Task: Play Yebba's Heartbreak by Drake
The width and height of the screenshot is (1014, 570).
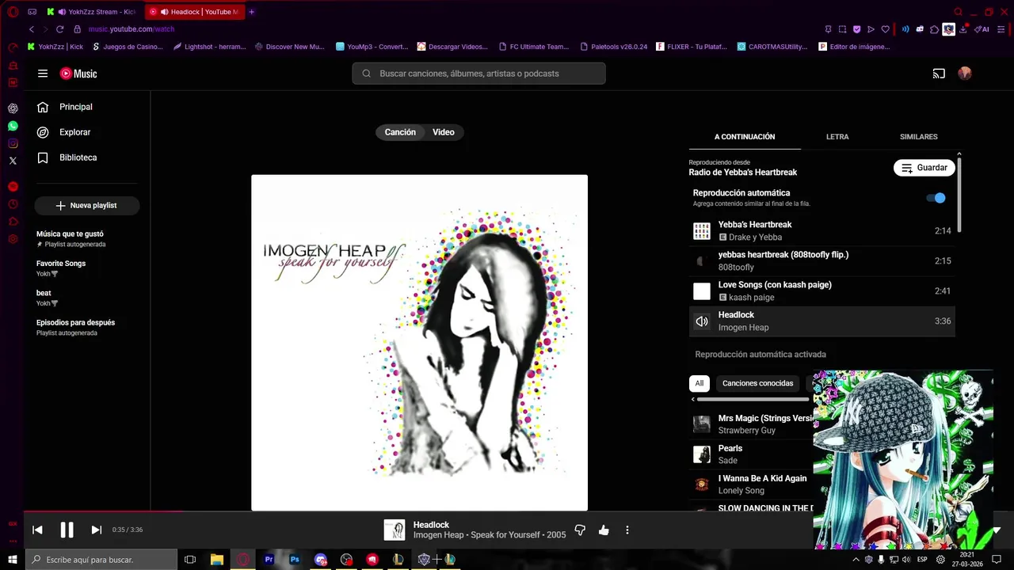Action: pyautogui.click(x=821, y=230)
